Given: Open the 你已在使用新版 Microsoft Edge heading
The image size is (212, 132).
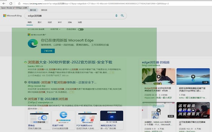Looking at the screenshot, I should [x=67, y=40].
